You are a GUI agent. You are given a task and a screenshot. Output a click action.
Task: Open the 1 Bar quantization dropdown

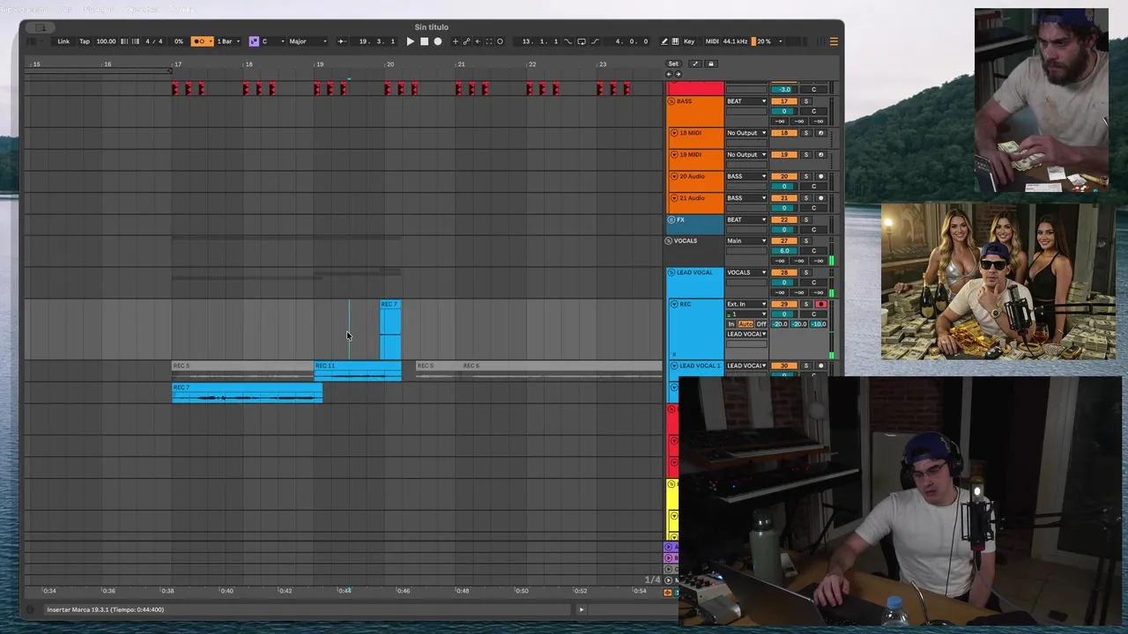(x=228, y=41)
